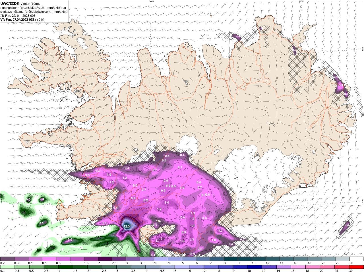The image size is (364, 273).
Task: Select bottom-row green swatch from 0.5 to 0.8
Action: [x=36, y=267]
